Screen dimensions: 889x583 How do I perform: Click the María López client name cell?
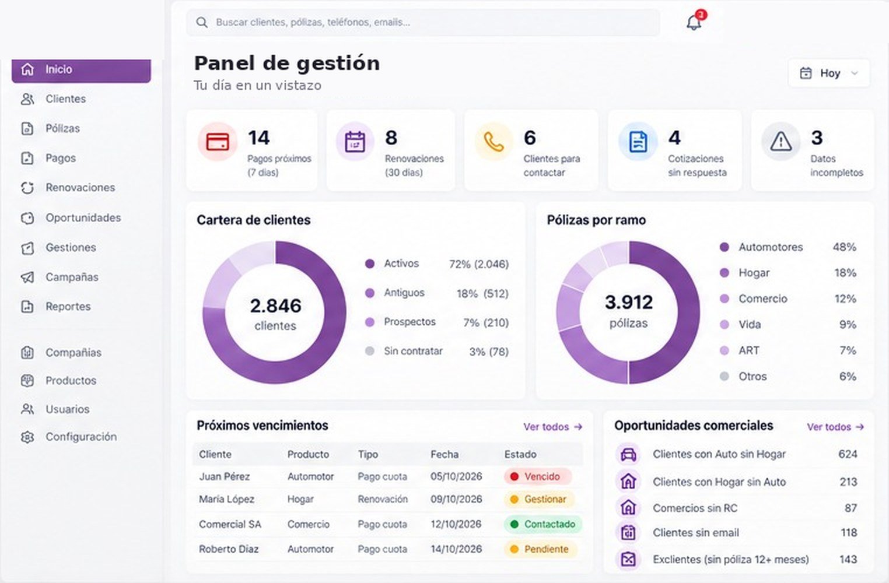[x=226, y=499]
